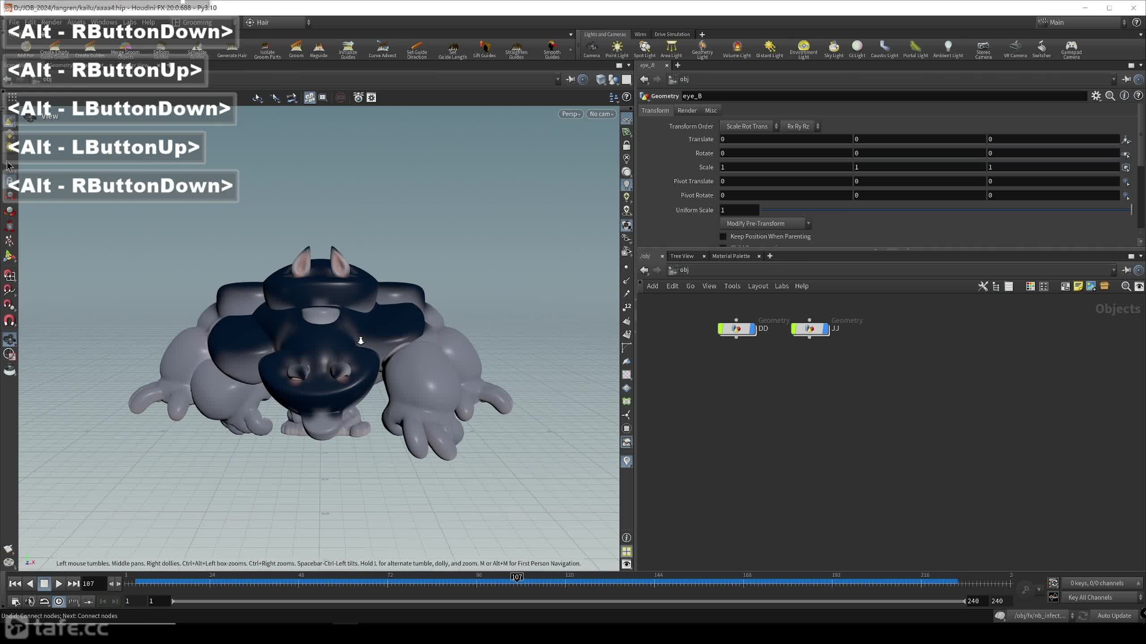Toggle timeline auto-key scope button
The image size is (1146, 644).
coord(1053,583)
